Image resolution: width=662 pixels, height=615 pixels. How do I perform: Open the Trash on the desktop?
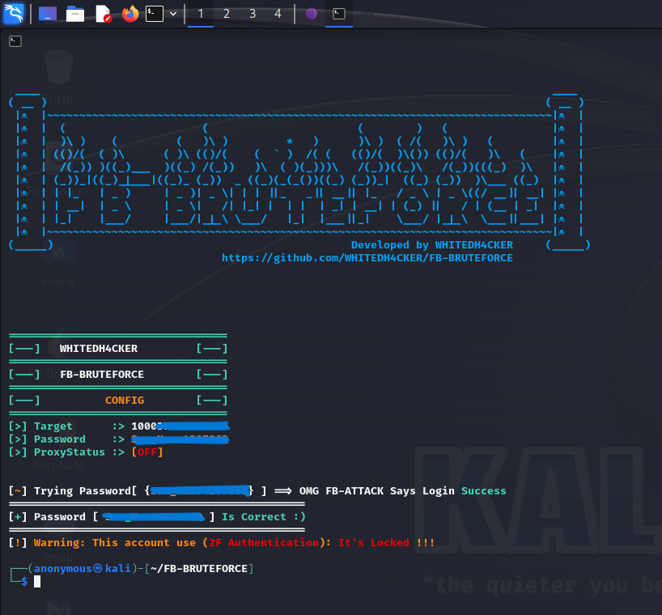pos(58,66)
